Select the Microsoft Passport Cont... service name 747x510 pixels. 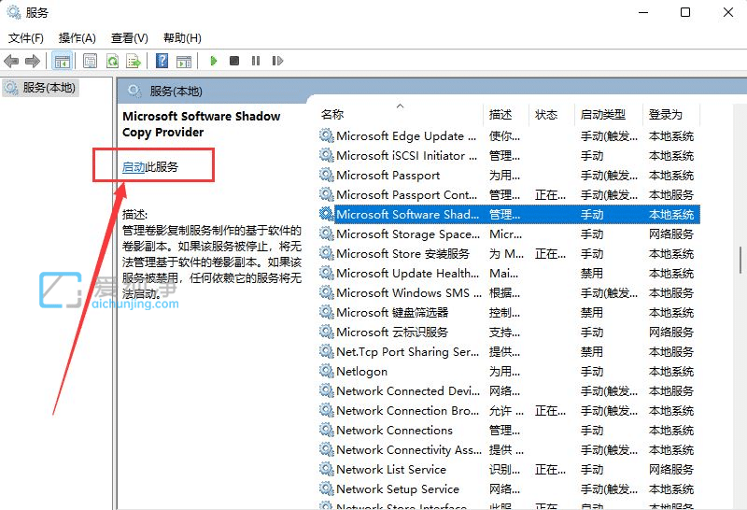coord(407,194)
